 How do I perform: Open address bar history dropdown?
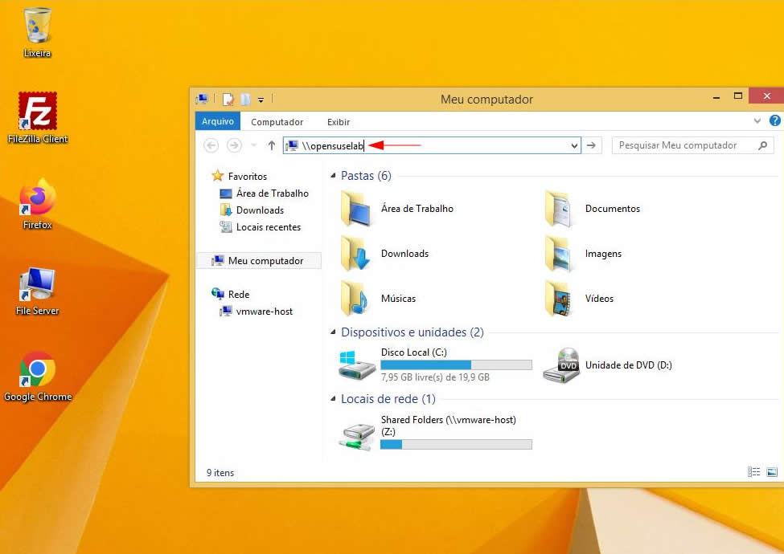pyautogui.click(x=574, y=146)
